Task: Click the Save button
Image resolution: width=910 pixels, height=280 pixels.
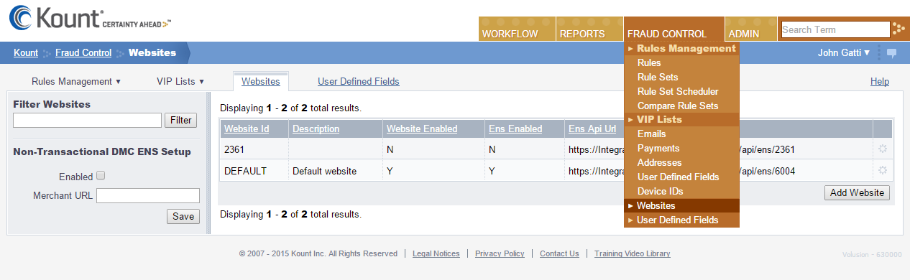Action: [x=183, y=216]
